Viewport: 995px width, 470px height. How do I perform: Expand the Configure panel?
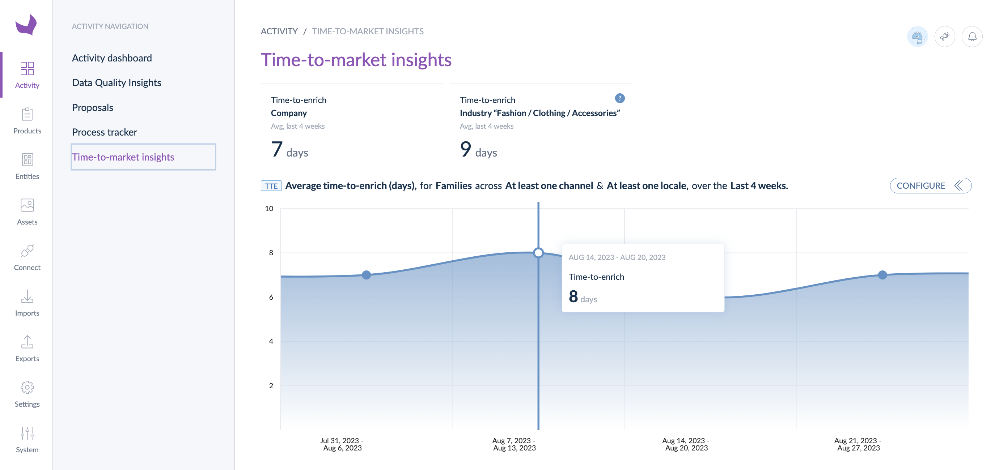click(931, 185)
